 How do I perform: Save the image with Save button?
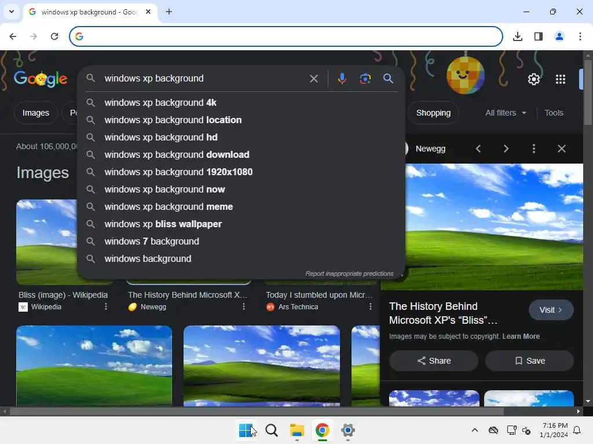pyautogui.click(x=529, y=361)
